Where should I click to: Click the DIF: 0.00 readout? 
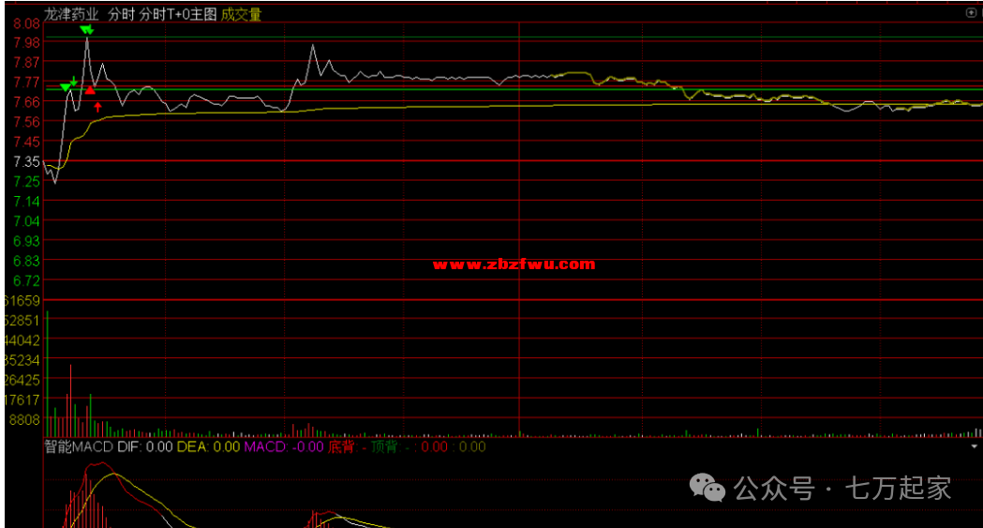[145, 446]
